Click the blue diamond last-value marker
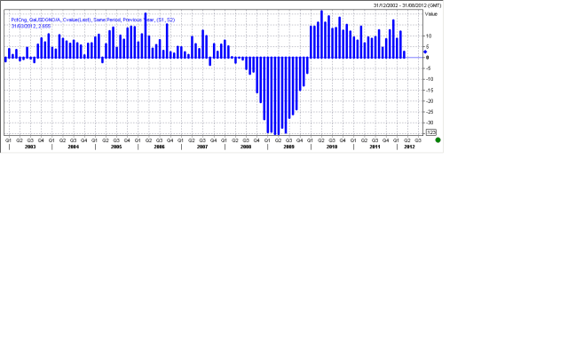Image resolution: width=568 pixels, height=358 pixels. (425, 52)
